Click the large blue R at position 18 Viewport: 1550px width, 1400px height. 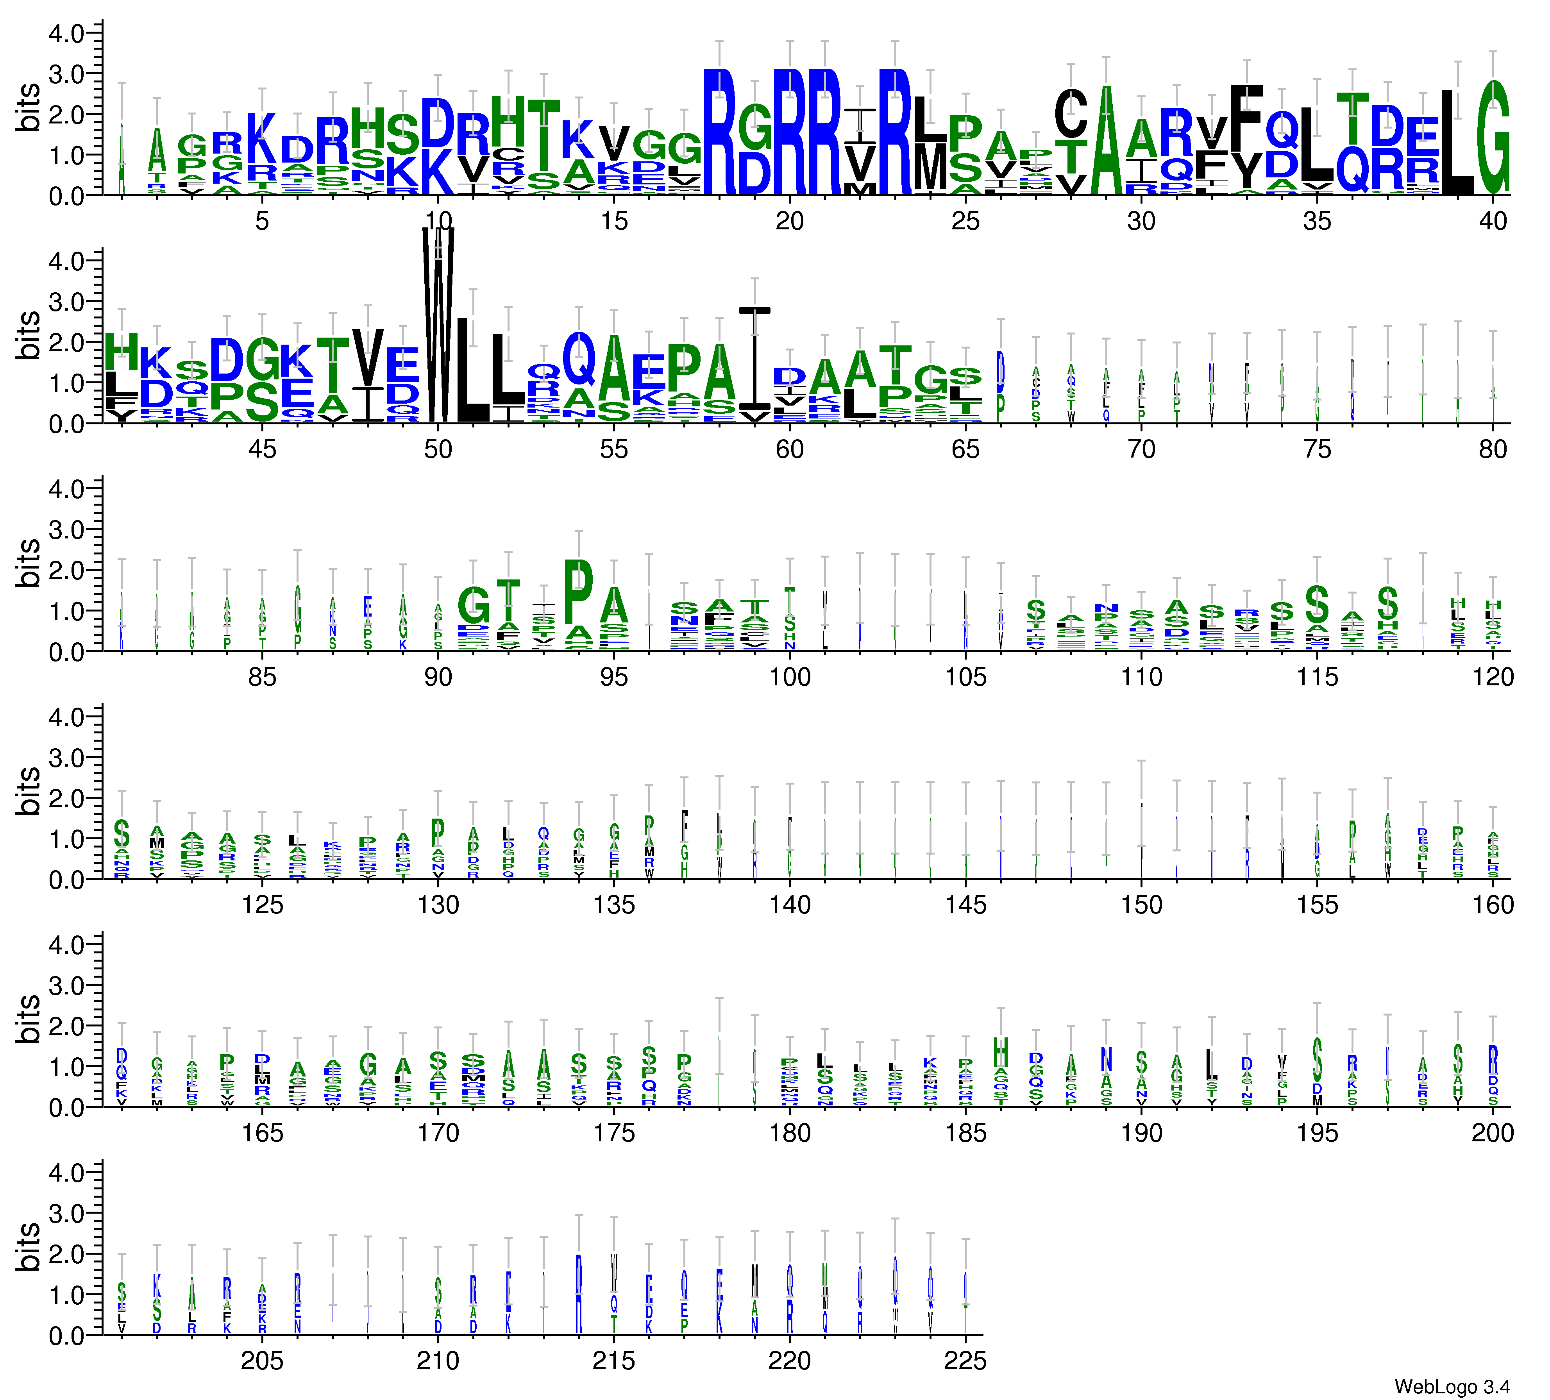(720, 131)
